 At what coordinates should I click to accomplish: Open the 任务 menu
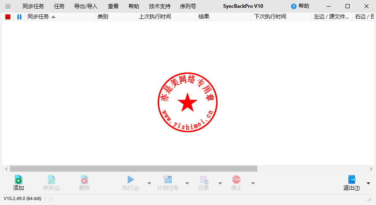pyautogui.click(x=59, y=6)
